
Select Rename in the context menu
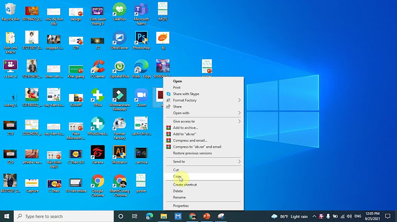pyautogui.click(x=204, y=197)
